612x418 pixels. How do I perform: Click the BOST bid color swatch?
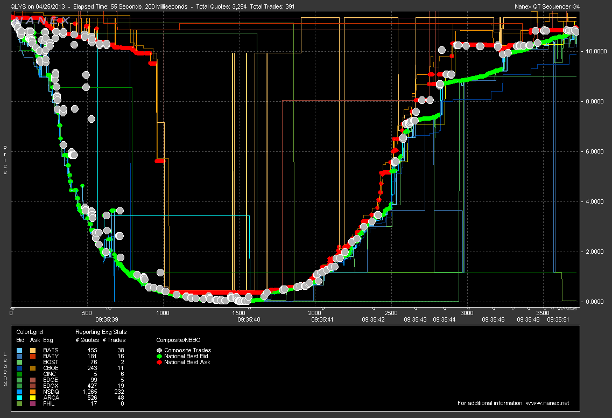(19, 362)
